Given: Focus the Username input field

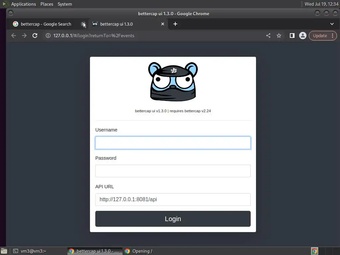Looking at the screenshot, I should (173, 143).
